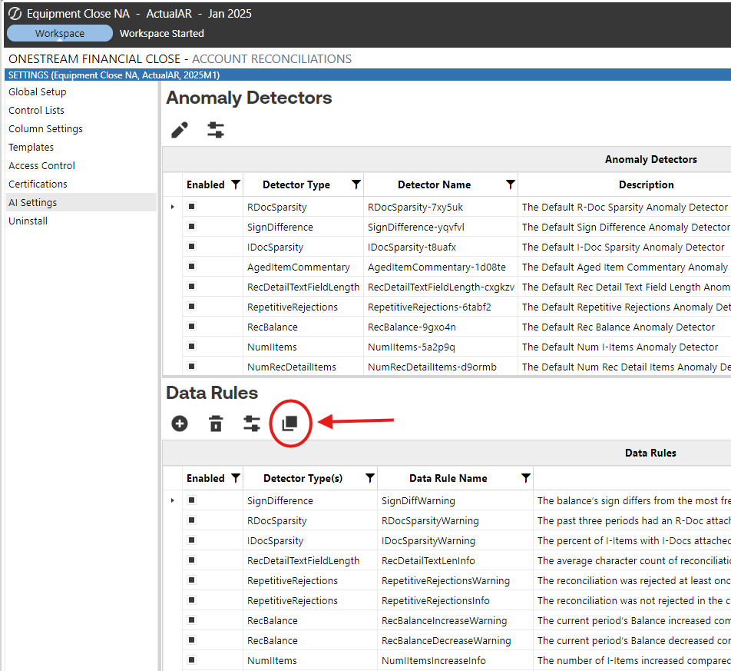The image size is (731, 671).
Task: Open Certifications settings page
Action: [38, 184]
